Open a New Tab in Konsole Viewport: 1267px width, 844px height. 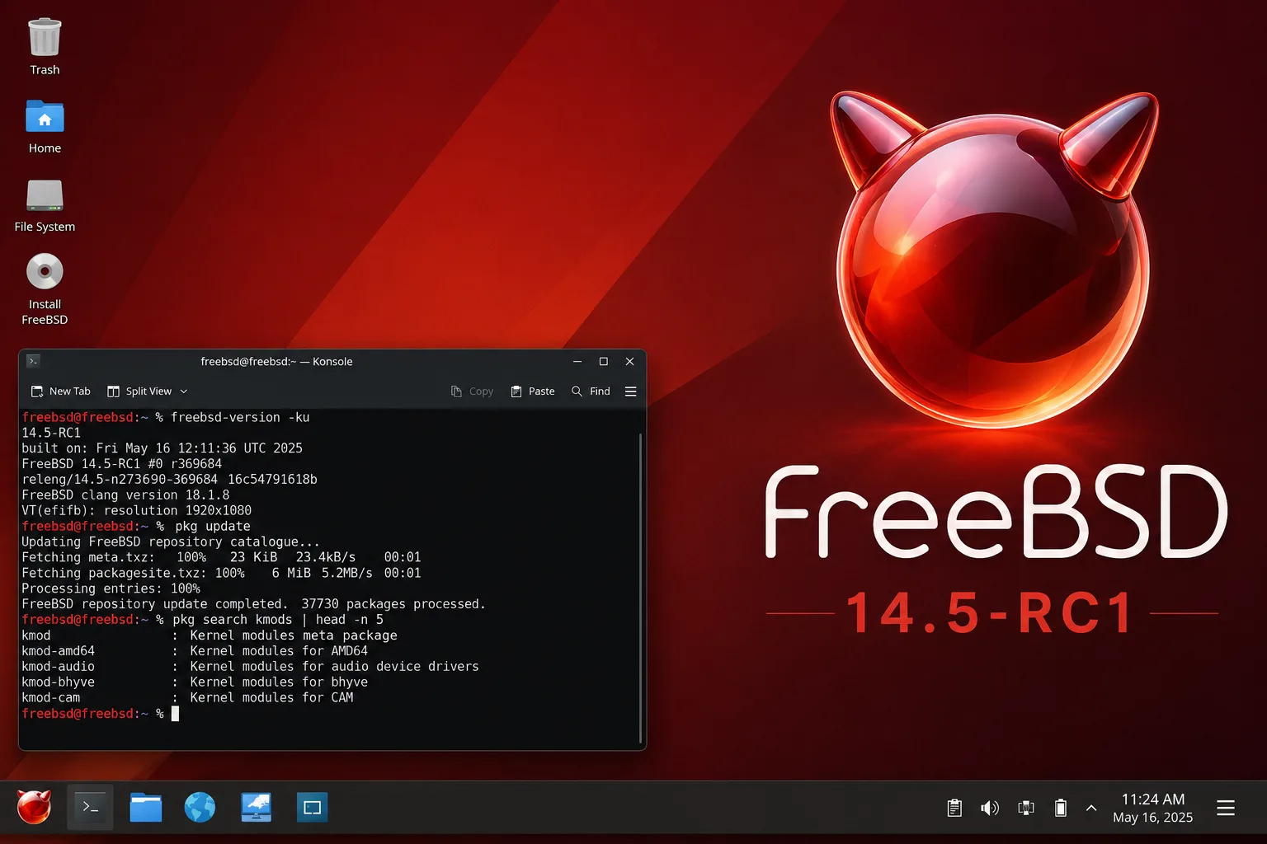click(60, 392)
